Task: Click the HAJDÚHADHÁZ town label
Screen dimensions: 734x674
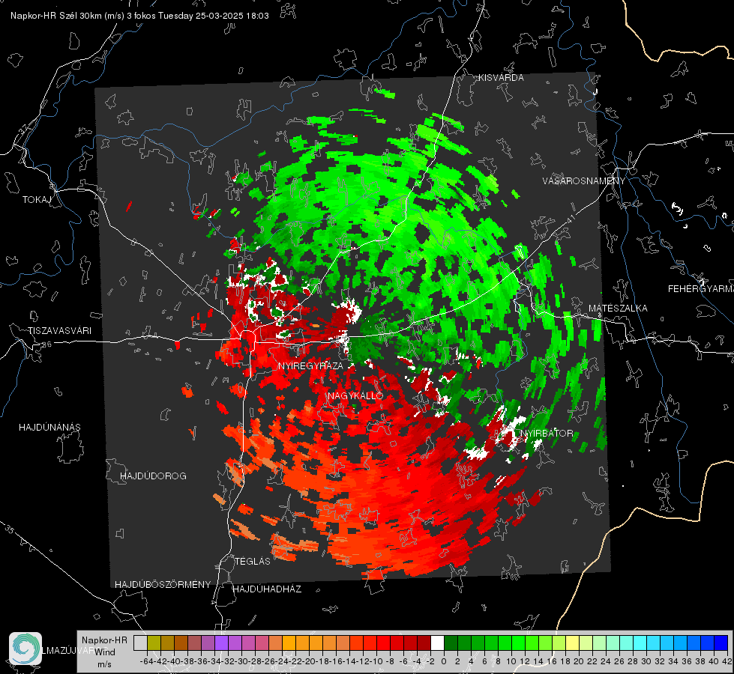Action: (x=267, y=589)
